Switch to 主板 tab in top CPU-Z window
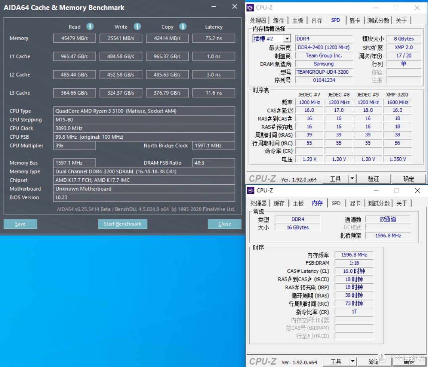This screenshot has width=428, height=367. tap(298, 21)
